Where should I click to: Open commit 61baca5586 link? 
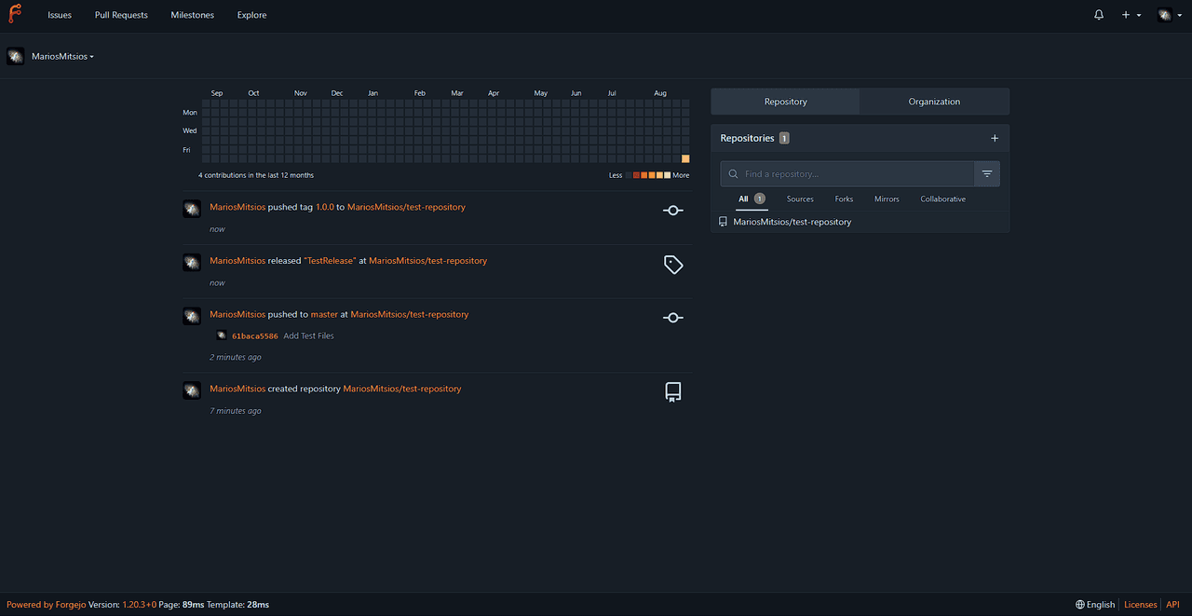tap(254, 335)
